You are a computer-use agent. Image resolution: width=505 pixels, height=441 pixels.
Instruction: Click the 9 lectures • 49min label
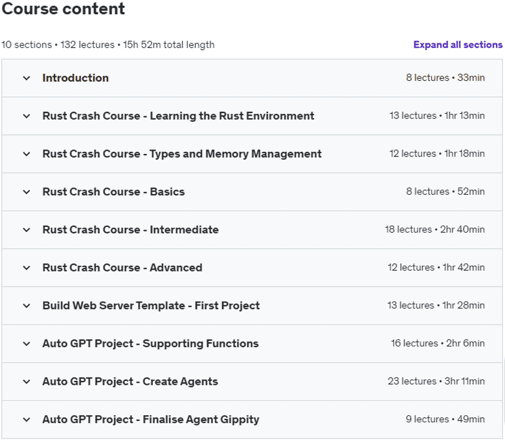click(445, 419)
